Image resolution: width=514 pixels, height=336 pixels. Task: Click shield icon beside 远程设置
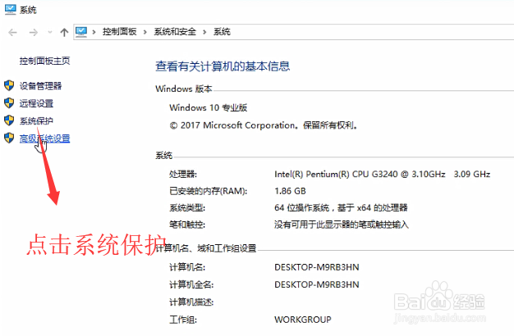pos(9,103)
